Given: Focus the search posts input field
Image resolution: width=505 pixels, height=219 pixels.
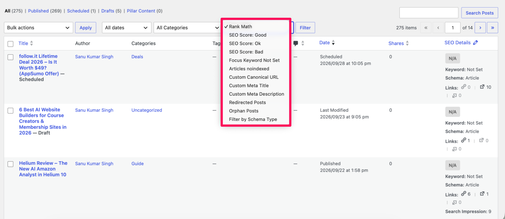Looking at the screenshot, I should click(429, 13).
